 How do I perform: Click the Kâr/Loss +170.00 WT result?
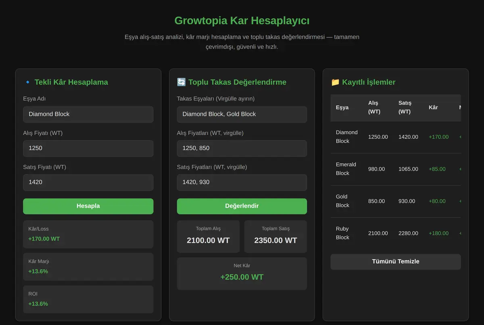pyautogui.click(x=88, y=234)
